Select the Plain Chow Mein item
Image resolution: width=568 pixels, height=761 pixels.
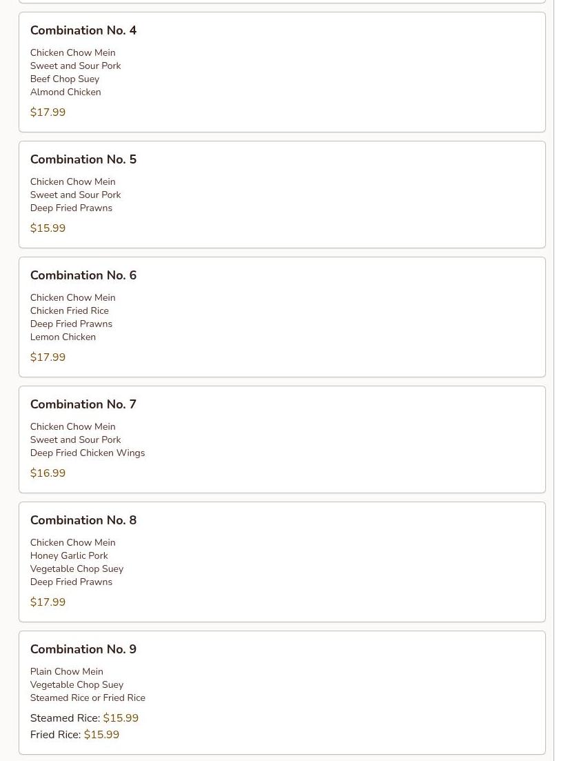(66, 671)
